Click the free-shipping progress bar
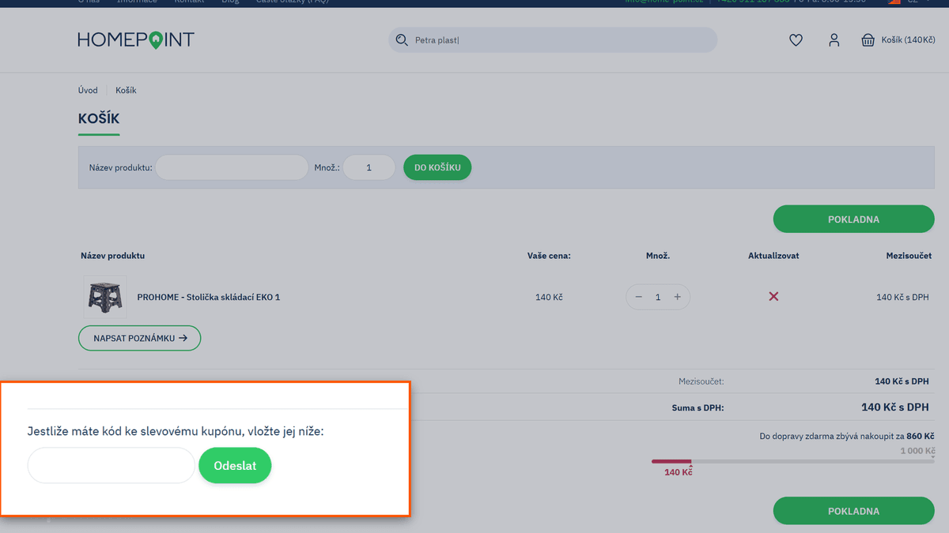The width and height of the screenshot is (949, 533). coord(792,461)
